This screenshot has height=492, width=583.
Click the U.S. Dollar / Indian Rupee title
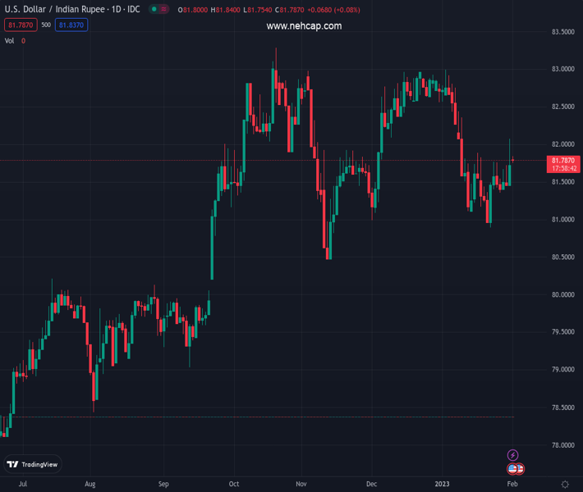(72, 10)
